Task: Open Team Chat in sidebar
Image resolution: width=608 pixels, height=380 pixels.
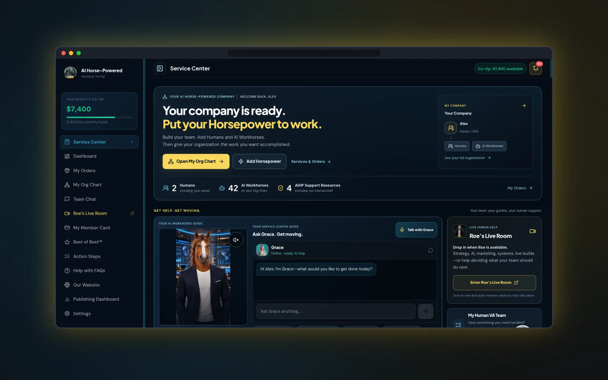Action: pyautogui.click(x=99, y=199)
